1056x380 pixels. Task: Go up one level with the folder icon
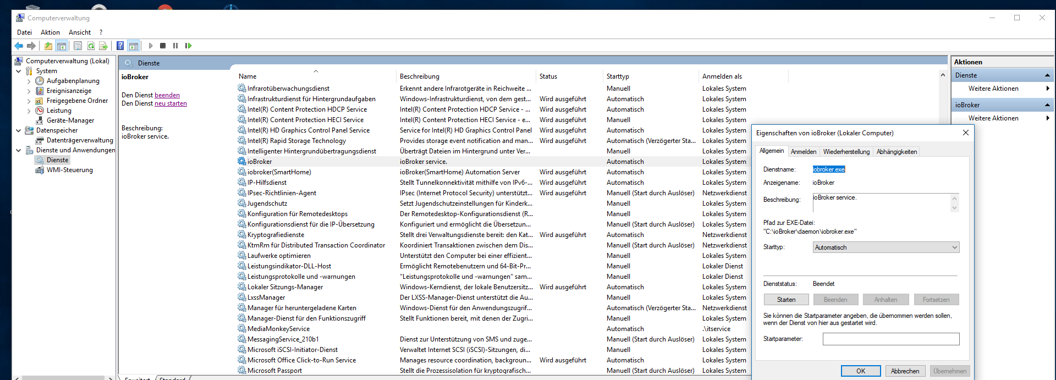pyautogui.click(x=48, y=46)
